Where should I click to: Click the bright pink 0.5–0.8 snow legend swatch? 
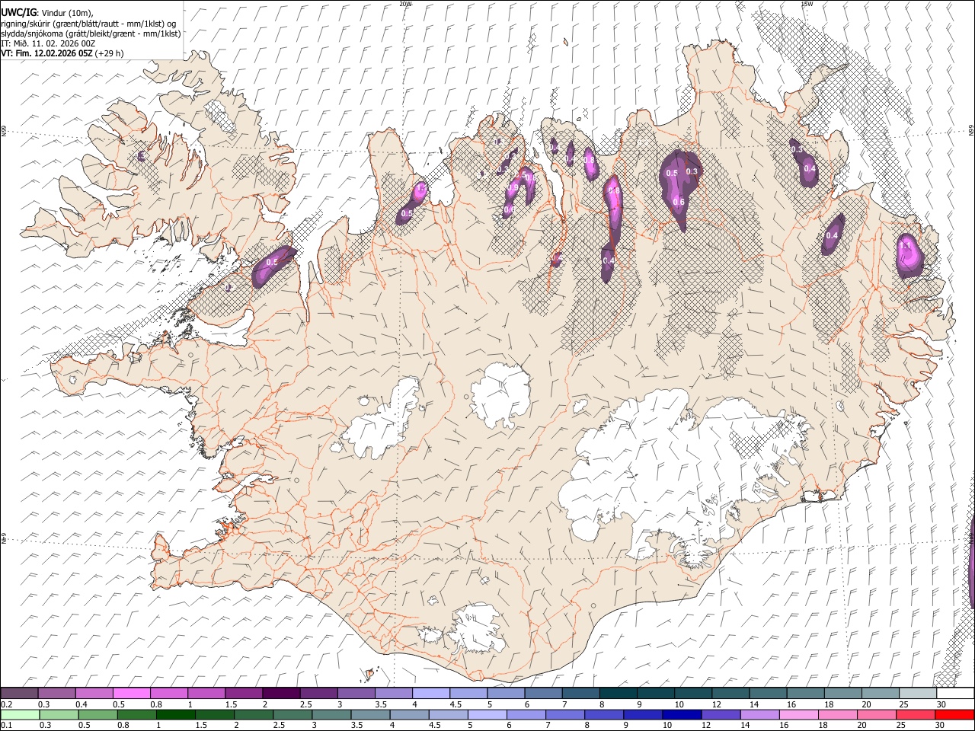[132, 694]
